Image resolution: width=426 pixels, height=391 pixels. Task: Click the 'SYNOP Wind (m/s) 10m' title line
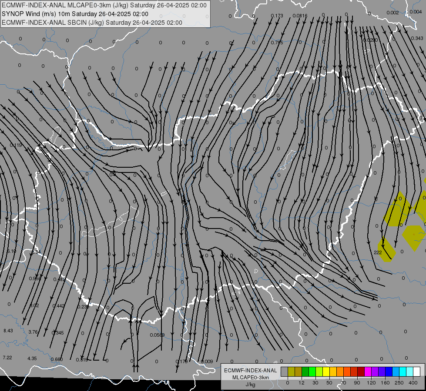36,14
